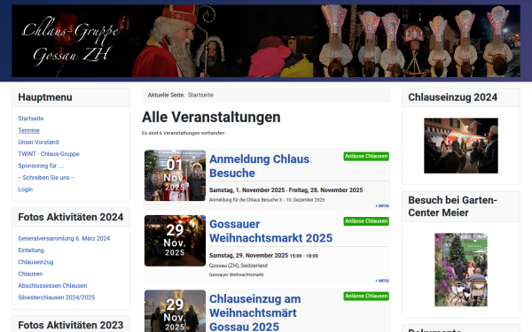
Task: Click + INFOS for Anmeldung Chlaus Besuche
Action: [x=382, y=206]
